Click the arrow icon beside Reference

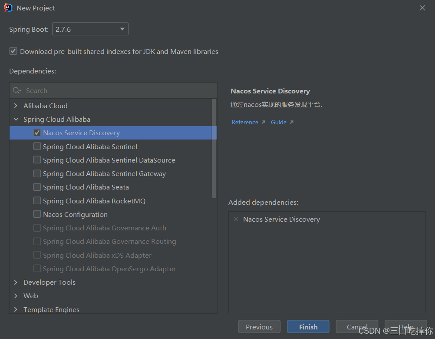point(263,122)
